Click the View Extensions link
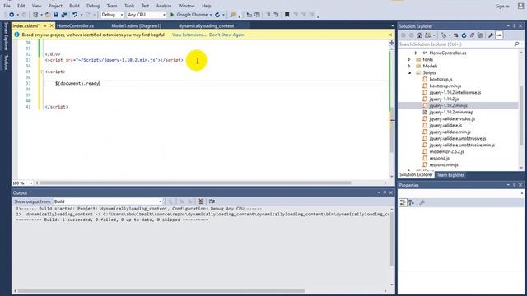This screenshot has height=296, width=527. click(x=189, y=35)
